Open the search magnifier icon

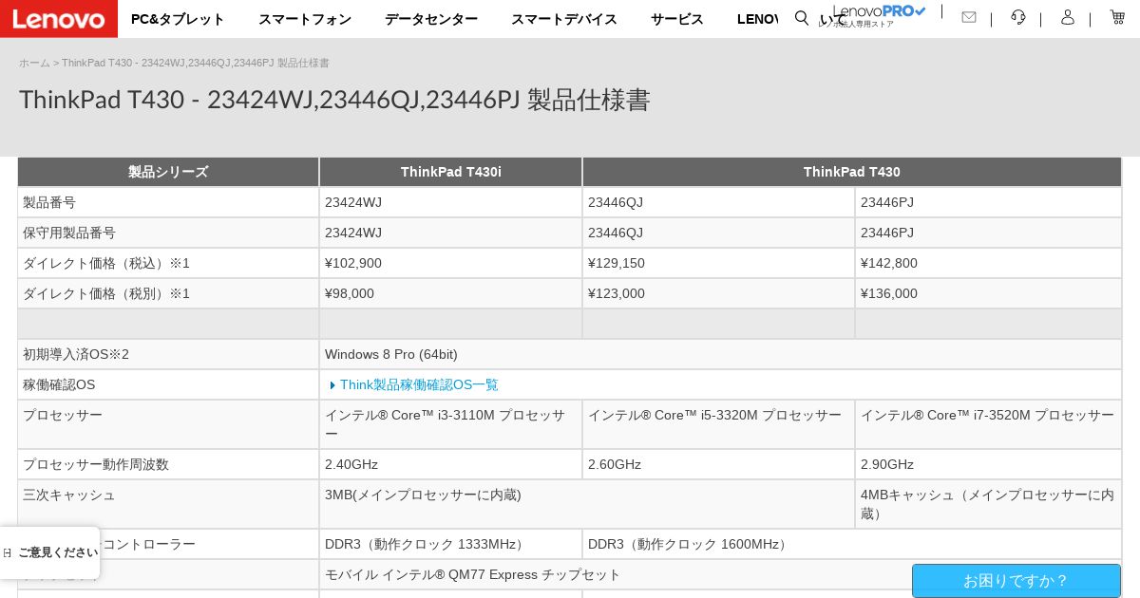[x=802, y=18]
